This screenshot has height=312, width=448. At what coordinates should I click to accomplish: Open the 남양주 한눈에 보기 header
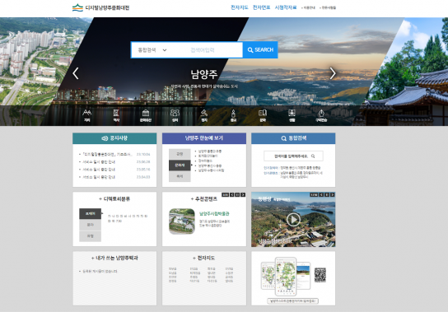point(204,138)
